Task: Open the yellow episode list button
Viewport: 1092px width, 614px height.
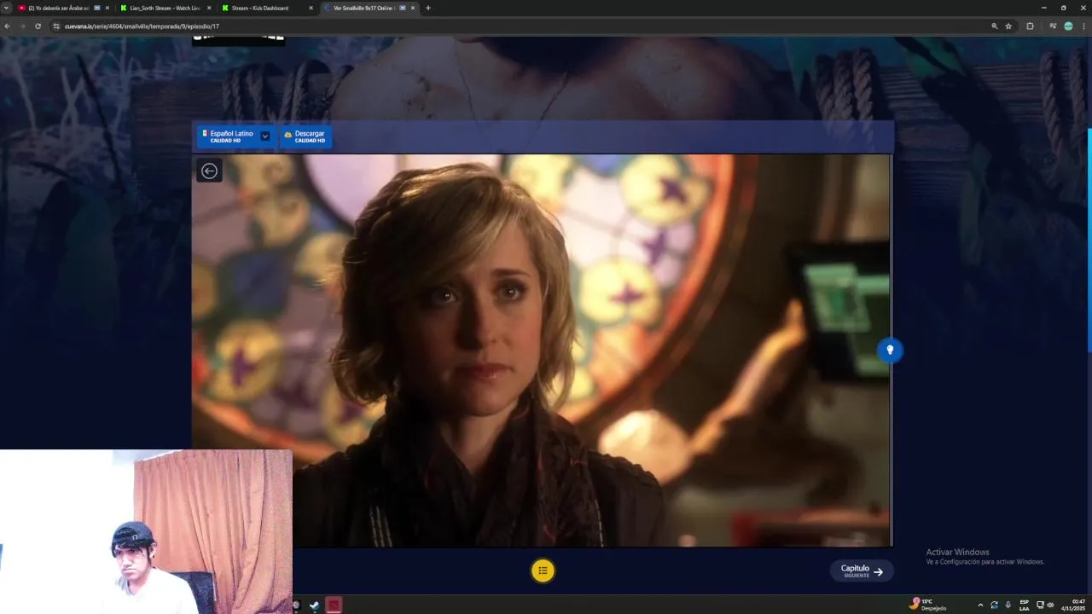Action: (543, 571)
